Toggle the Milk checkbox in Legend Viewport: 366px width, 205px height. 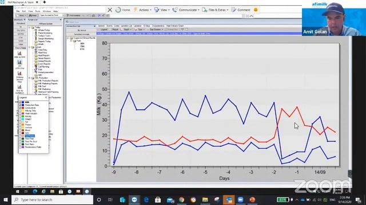[20, 102]
